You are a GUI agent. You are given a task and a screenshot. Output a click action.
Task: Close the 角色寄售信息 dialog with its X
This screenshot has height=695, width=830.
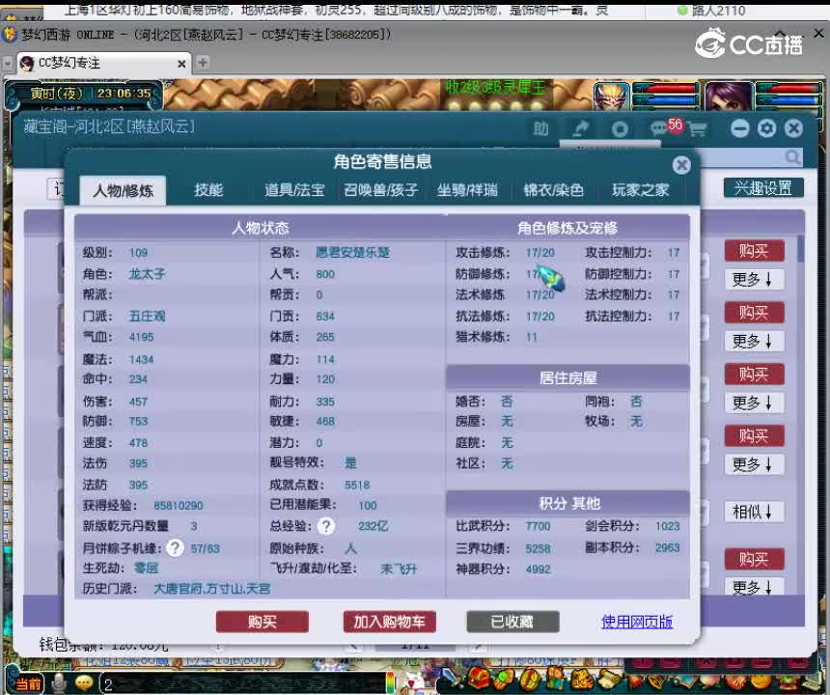681,165
